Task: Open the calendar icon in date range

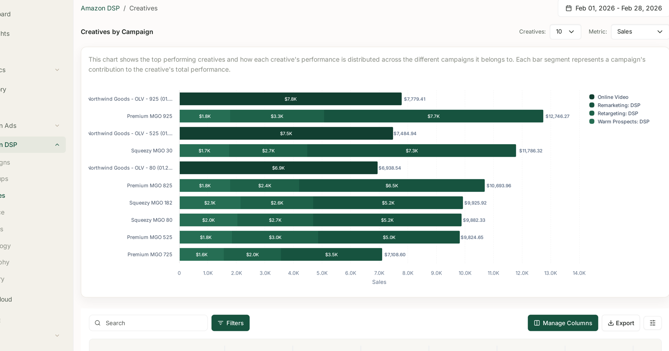Action: [x=569, y=8]
